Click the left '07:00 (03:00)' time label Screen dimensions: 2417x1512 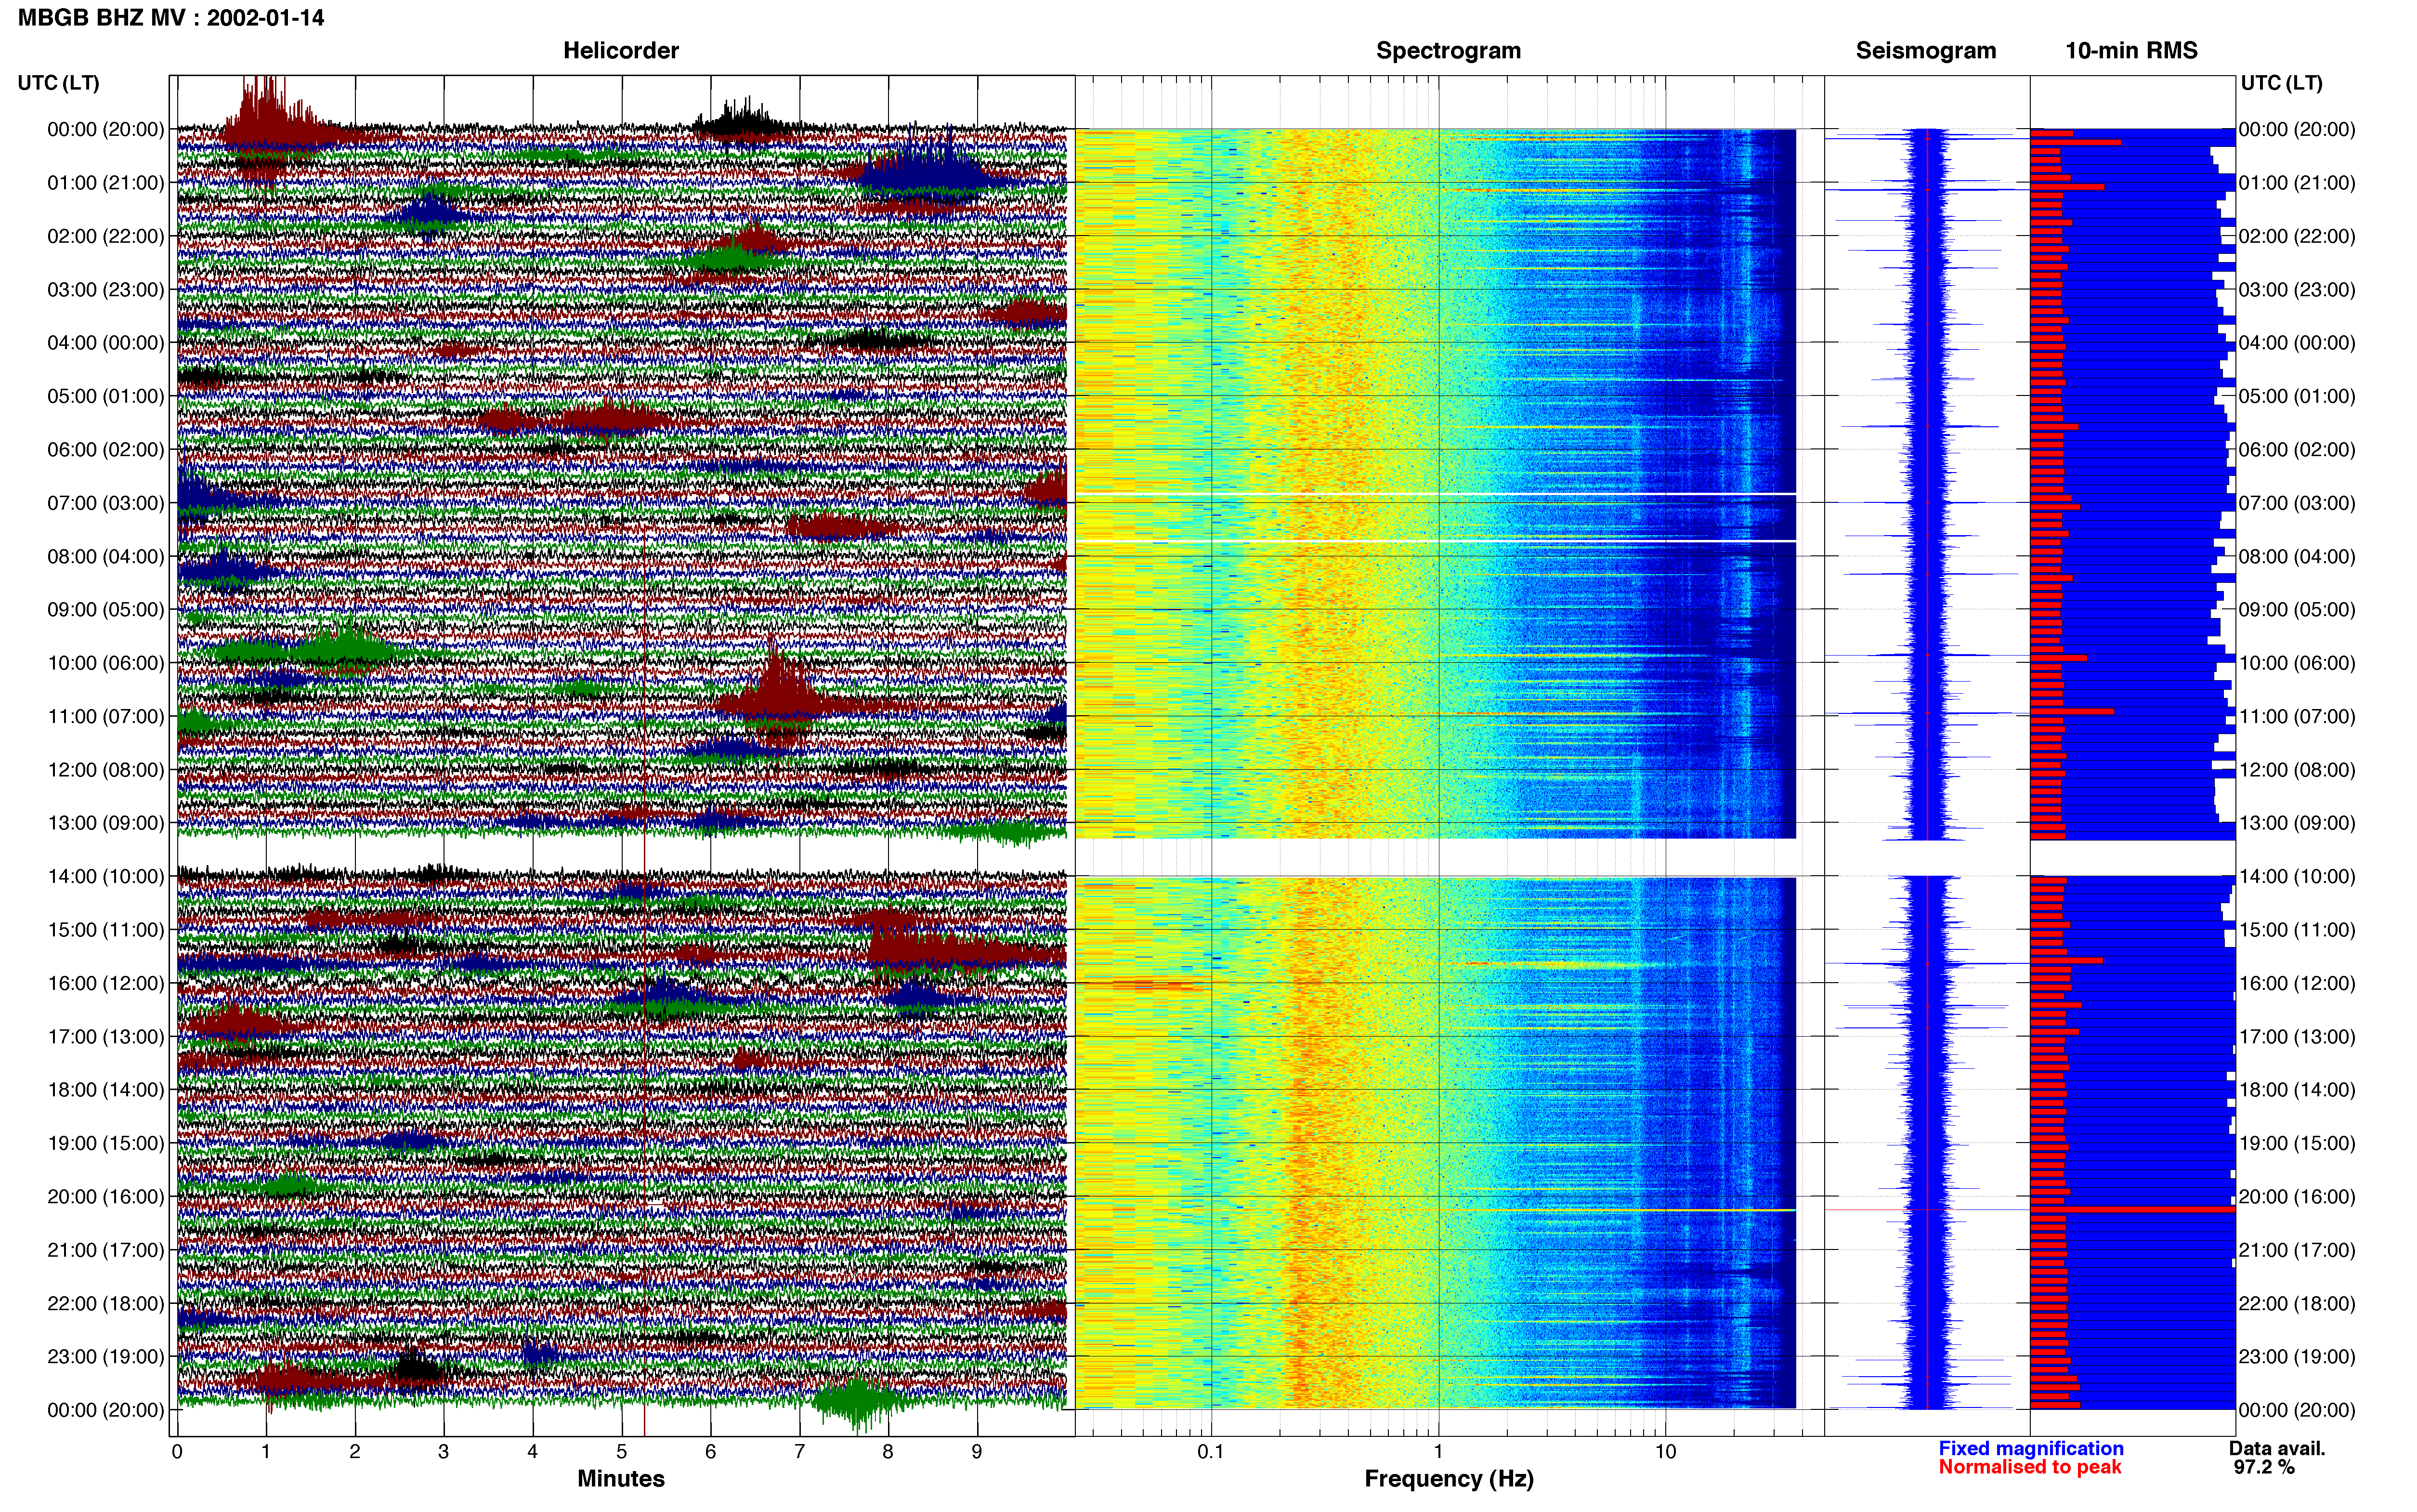coord(106,503)
